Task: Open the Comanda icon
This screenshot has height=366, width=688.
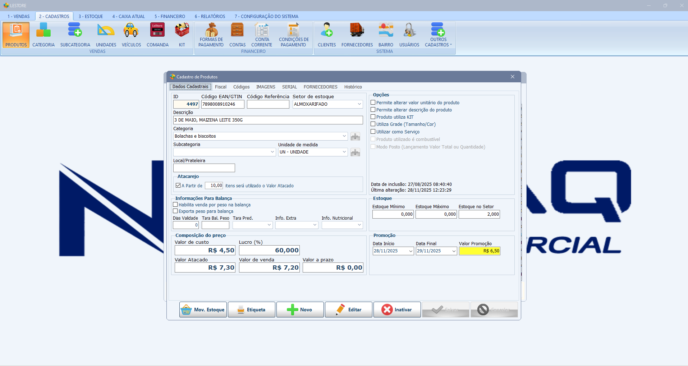Action: tap(157, 35)
